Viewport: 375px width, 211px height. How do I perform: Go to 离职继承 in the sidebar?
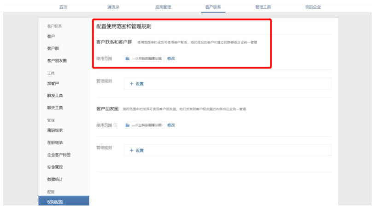[55, 131]
